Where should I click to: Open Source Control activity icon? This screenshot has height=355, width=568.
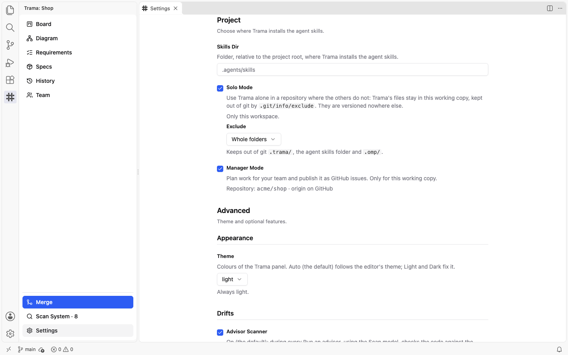10,45
